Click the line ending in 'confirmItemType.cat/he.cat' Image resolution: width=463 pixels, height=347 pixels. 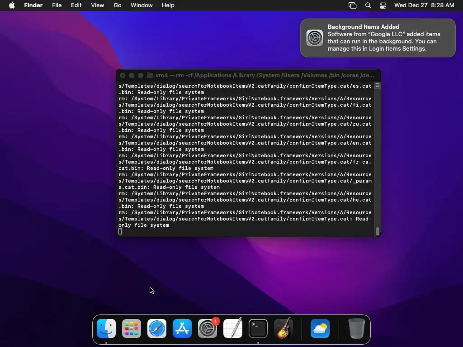(245, 200)
